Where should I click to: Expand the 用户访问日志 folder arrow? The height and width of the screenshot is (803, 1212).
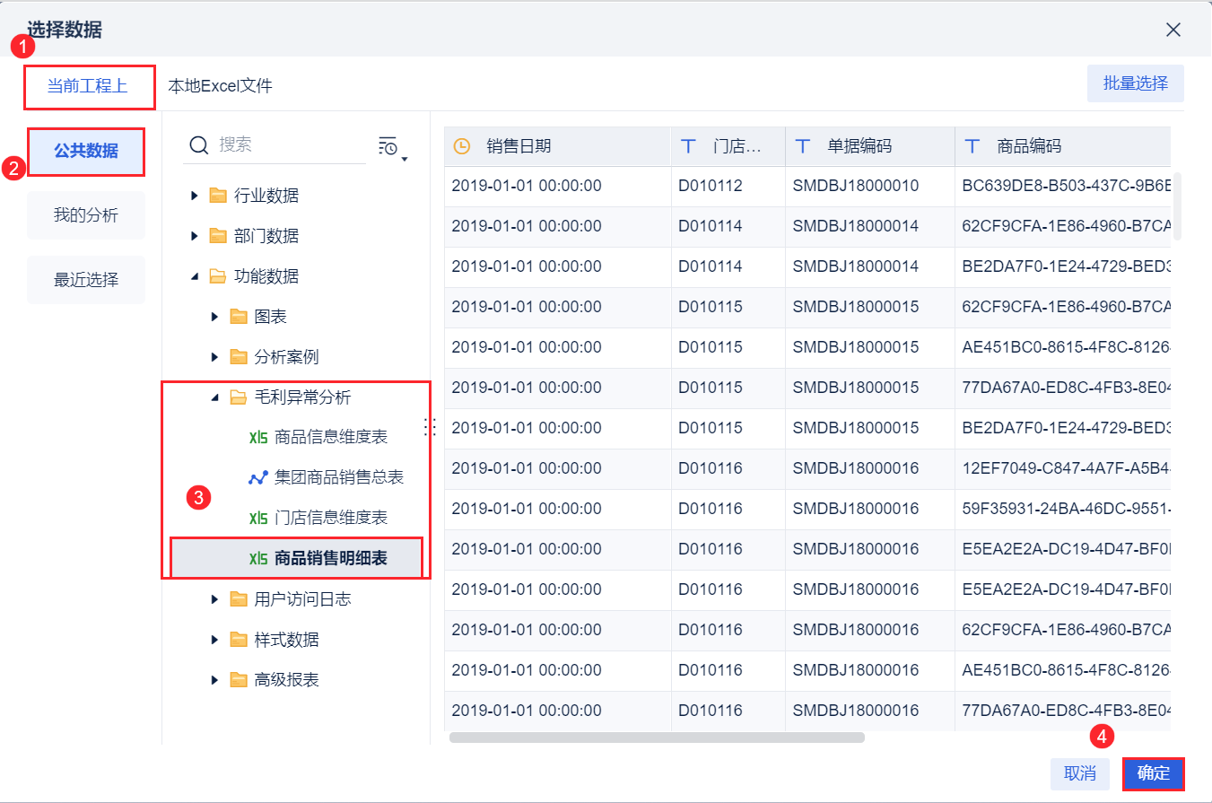(214, 599)
